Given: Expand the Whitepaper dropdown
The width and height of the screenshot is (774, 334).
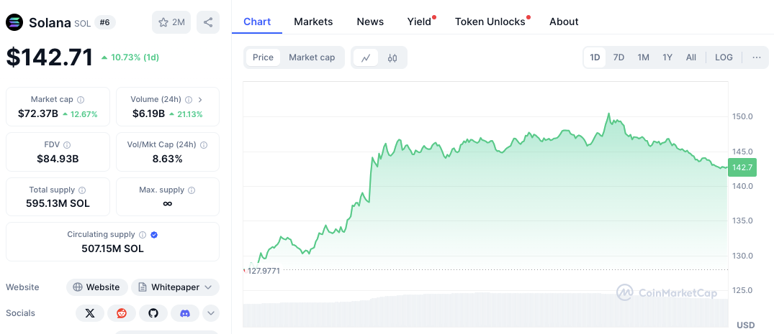Looking at the screenshot, I should pyautogui.click(x=208, y=287).
